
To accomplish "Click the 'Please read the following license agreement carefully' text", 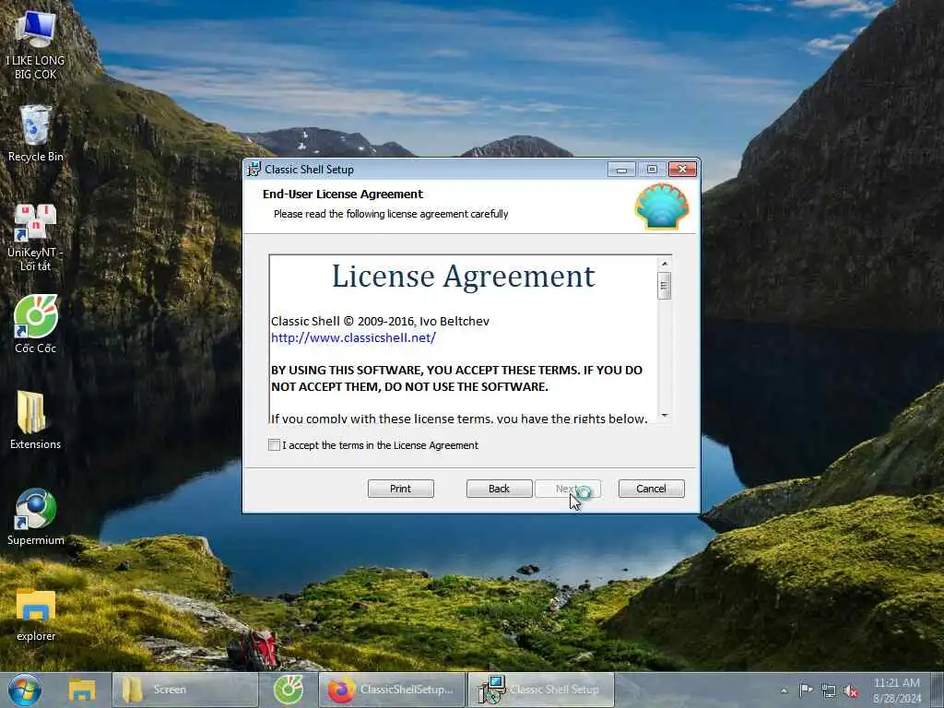I will click(391, 214).
